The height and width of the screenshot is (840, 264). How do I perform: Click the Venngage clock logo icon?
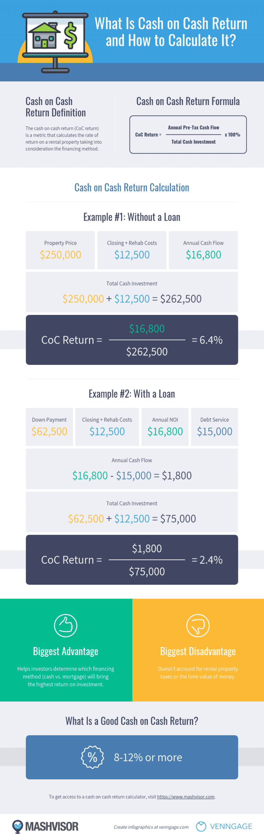(201, 826)
